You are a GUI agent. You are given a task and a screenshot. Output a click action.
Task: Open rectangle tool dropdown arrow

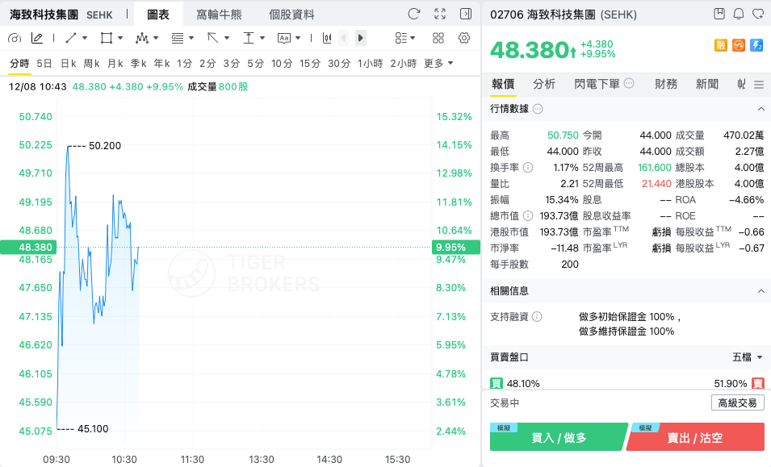(x=120, y=38)
